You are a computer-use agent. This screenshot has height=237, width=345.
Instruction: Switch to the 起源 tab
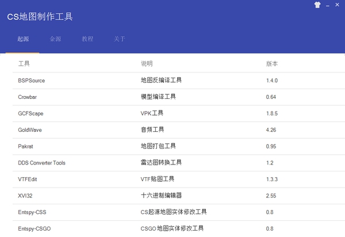pos(23,39)
